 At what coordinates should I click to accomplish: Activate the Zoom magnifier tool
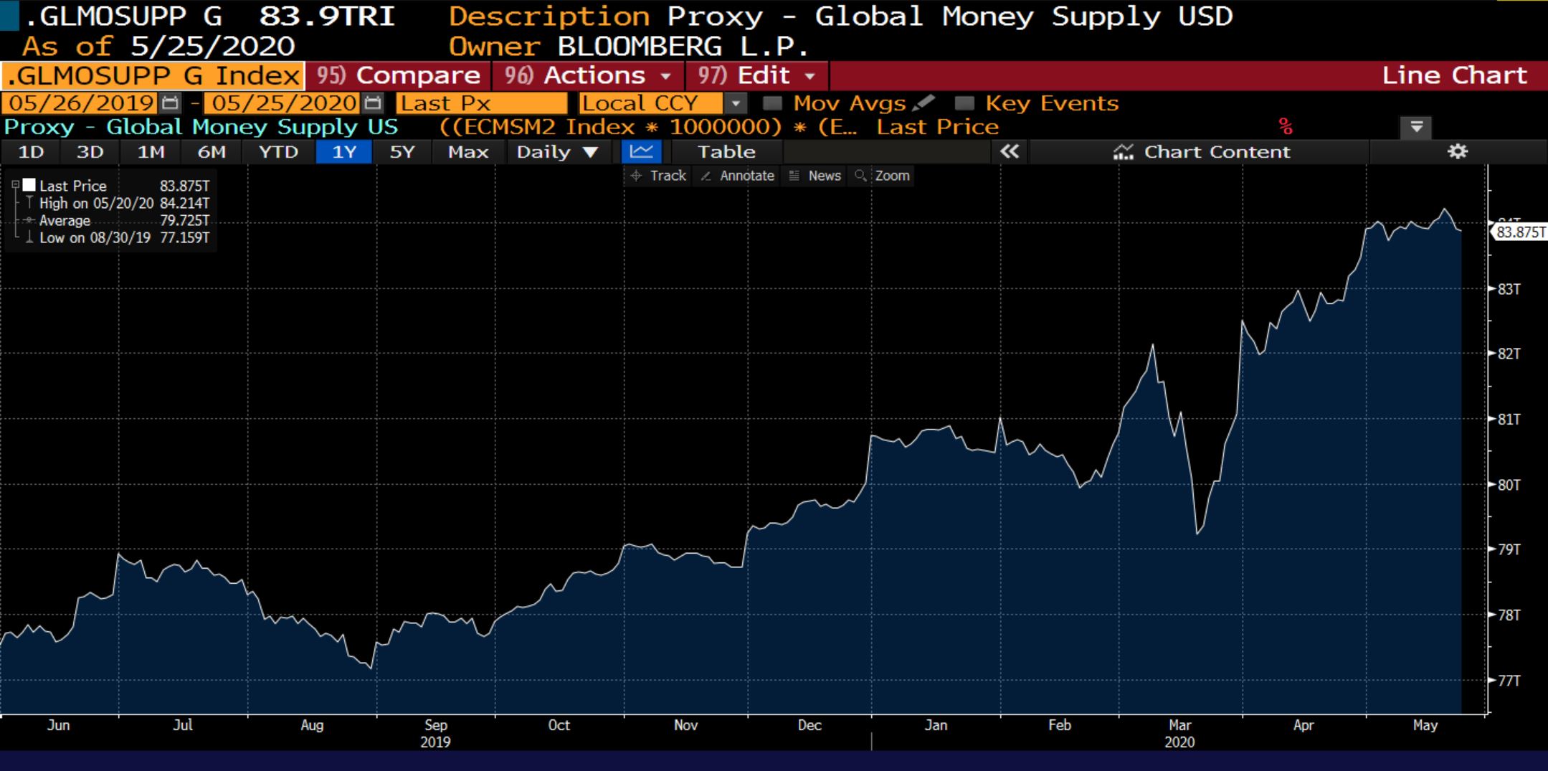click(x=882, y=176)
